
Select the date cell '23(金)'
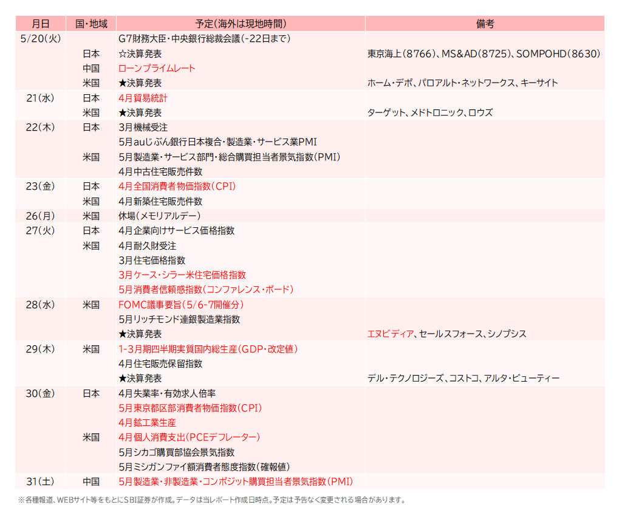coord(41,186)
